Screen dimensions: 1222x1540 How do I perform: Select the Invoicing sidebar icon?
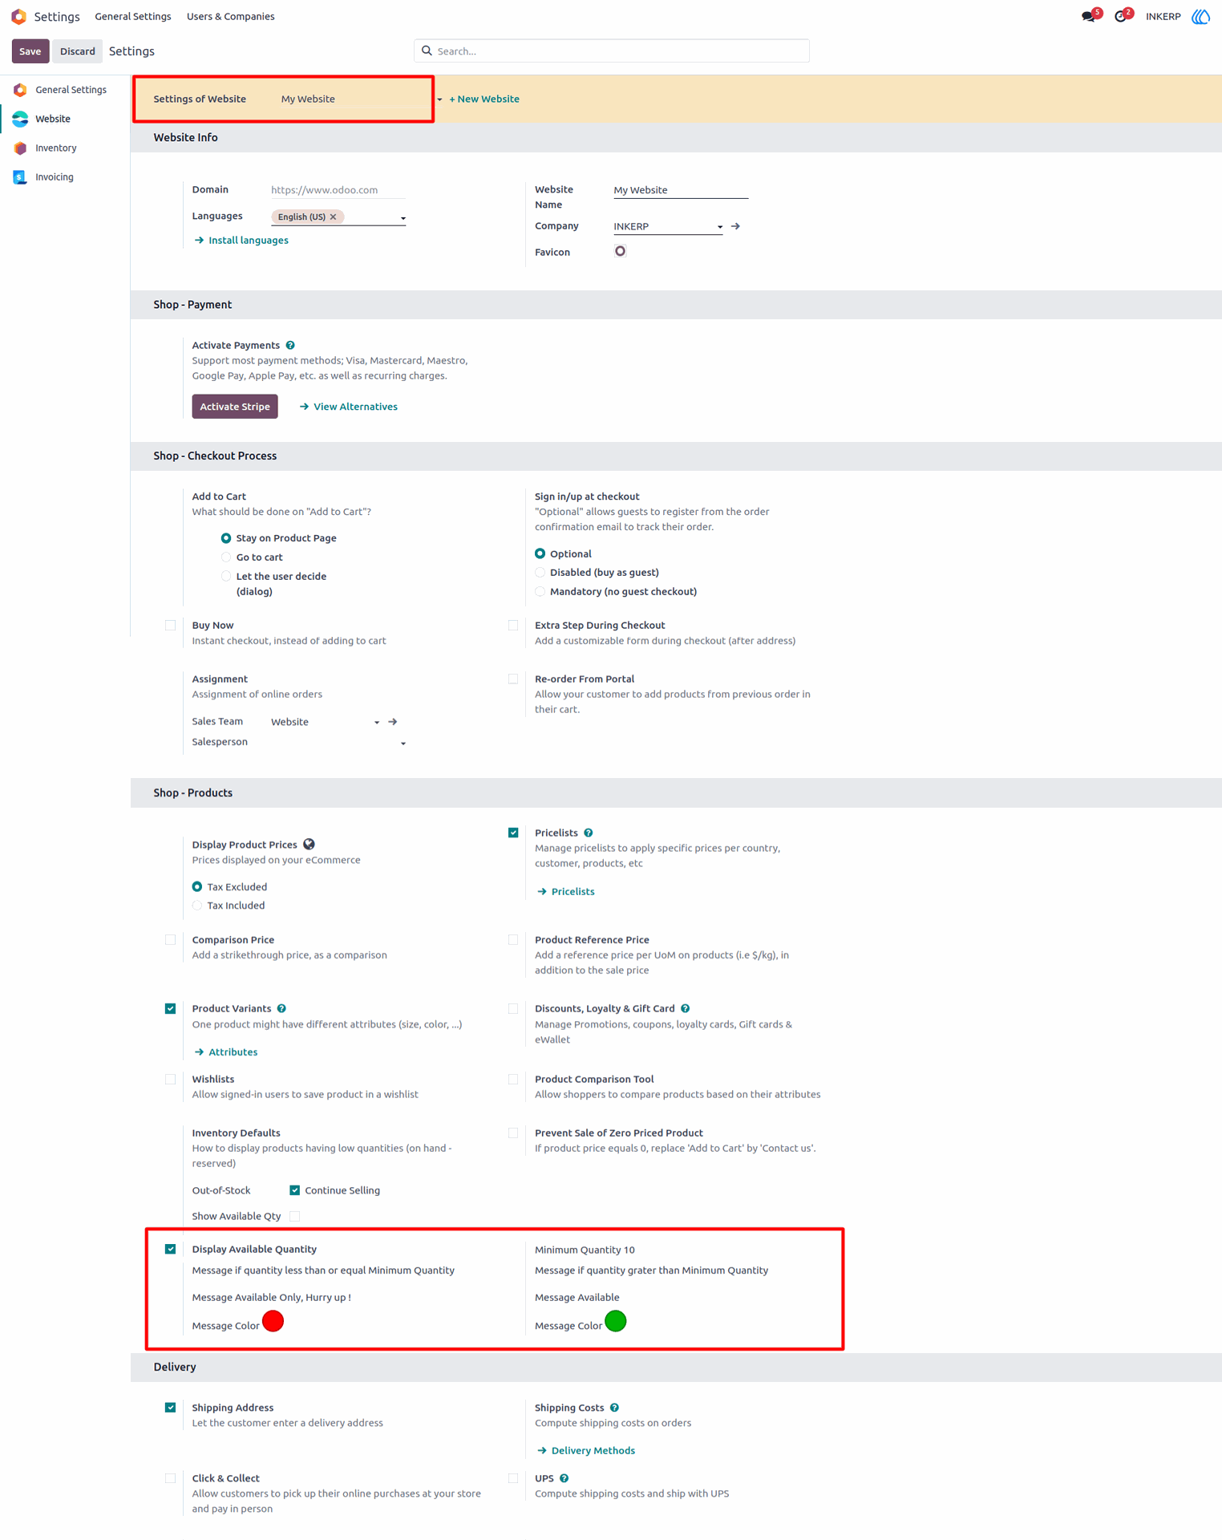tap(20, 177)
